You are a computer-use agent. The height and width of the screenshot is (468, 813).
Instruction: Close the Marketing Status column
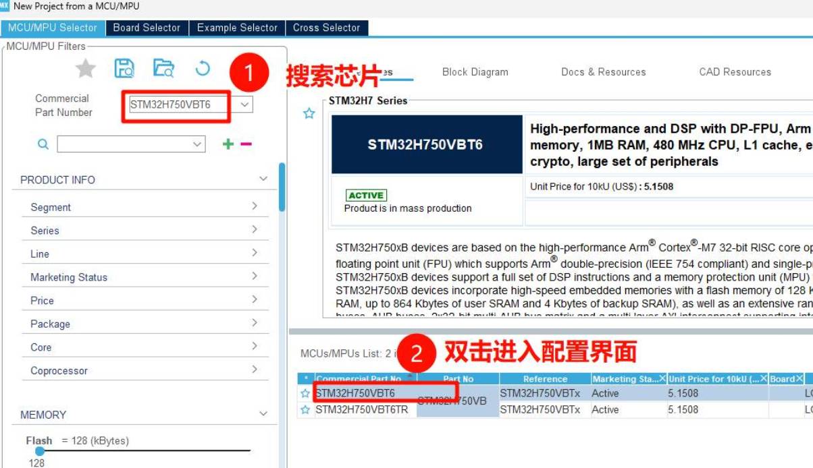click(x=662, y=379)
